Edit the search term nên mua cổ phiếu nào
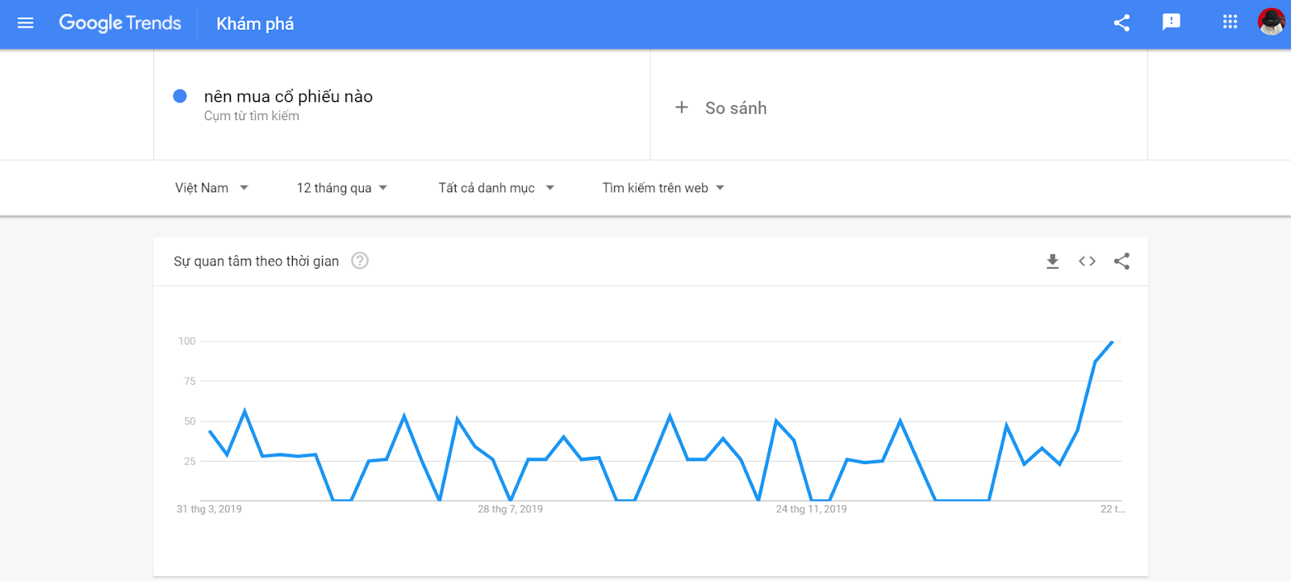1291x581 pixels. pos(288,97)
